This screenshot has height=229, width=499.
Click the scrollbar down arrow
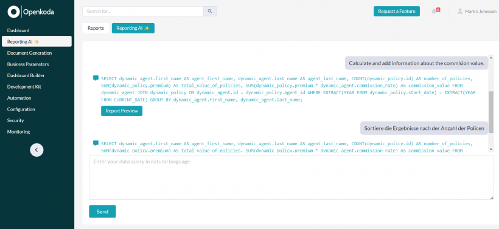(x=491, y=149)
